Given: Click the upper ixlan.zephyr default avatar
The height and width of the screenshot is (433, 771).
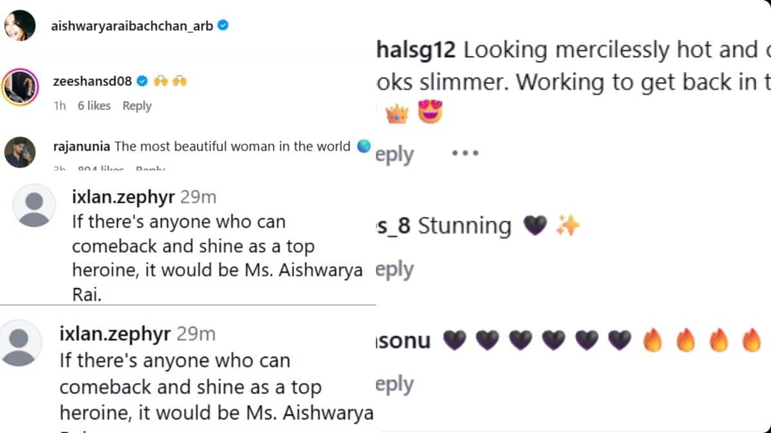Looking at the screenshot, I should coord(34,205).
